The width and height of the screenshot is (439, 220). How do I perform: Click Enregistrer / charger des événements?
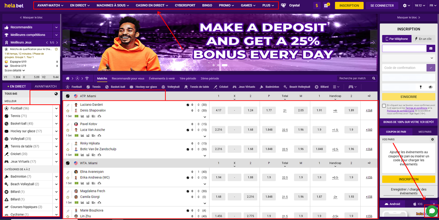tap(408, 191)
